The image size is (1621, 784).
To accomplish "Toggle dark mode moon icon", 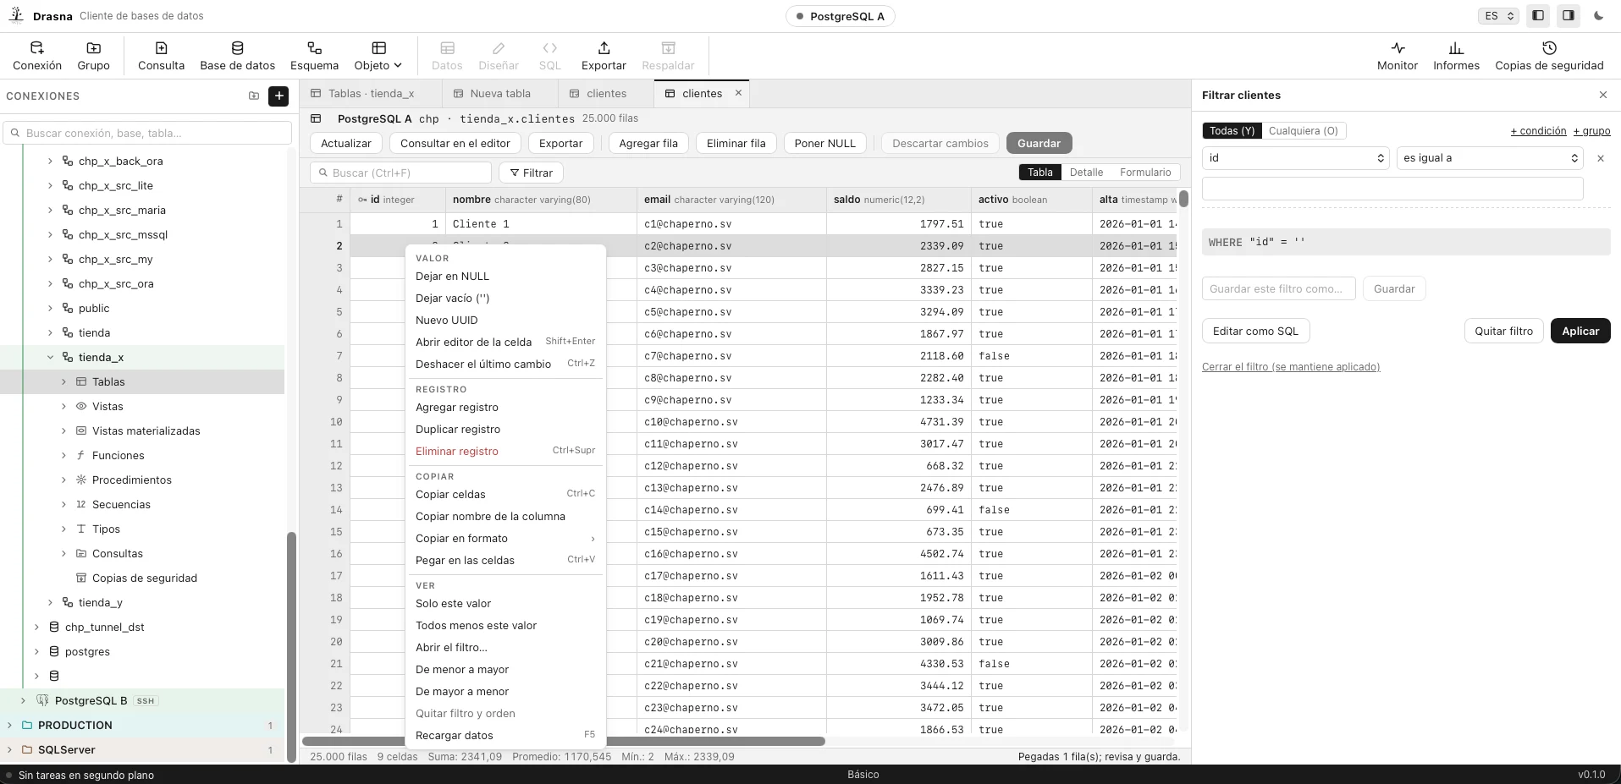I will coord(1599,16).
